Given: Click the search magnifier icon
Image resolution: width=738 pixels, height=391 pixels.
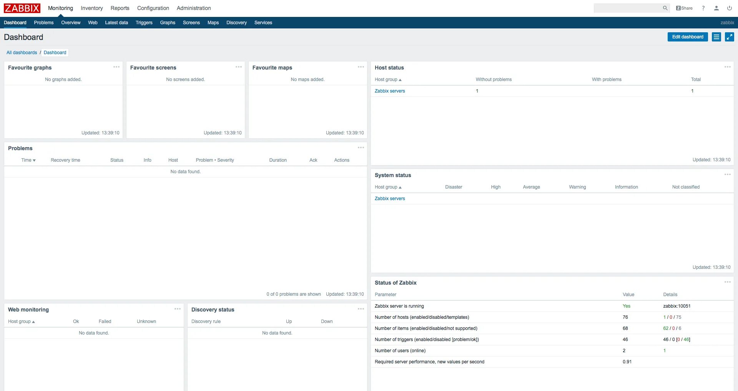Looking at the screenshot, I should click(x=665, y=8).
